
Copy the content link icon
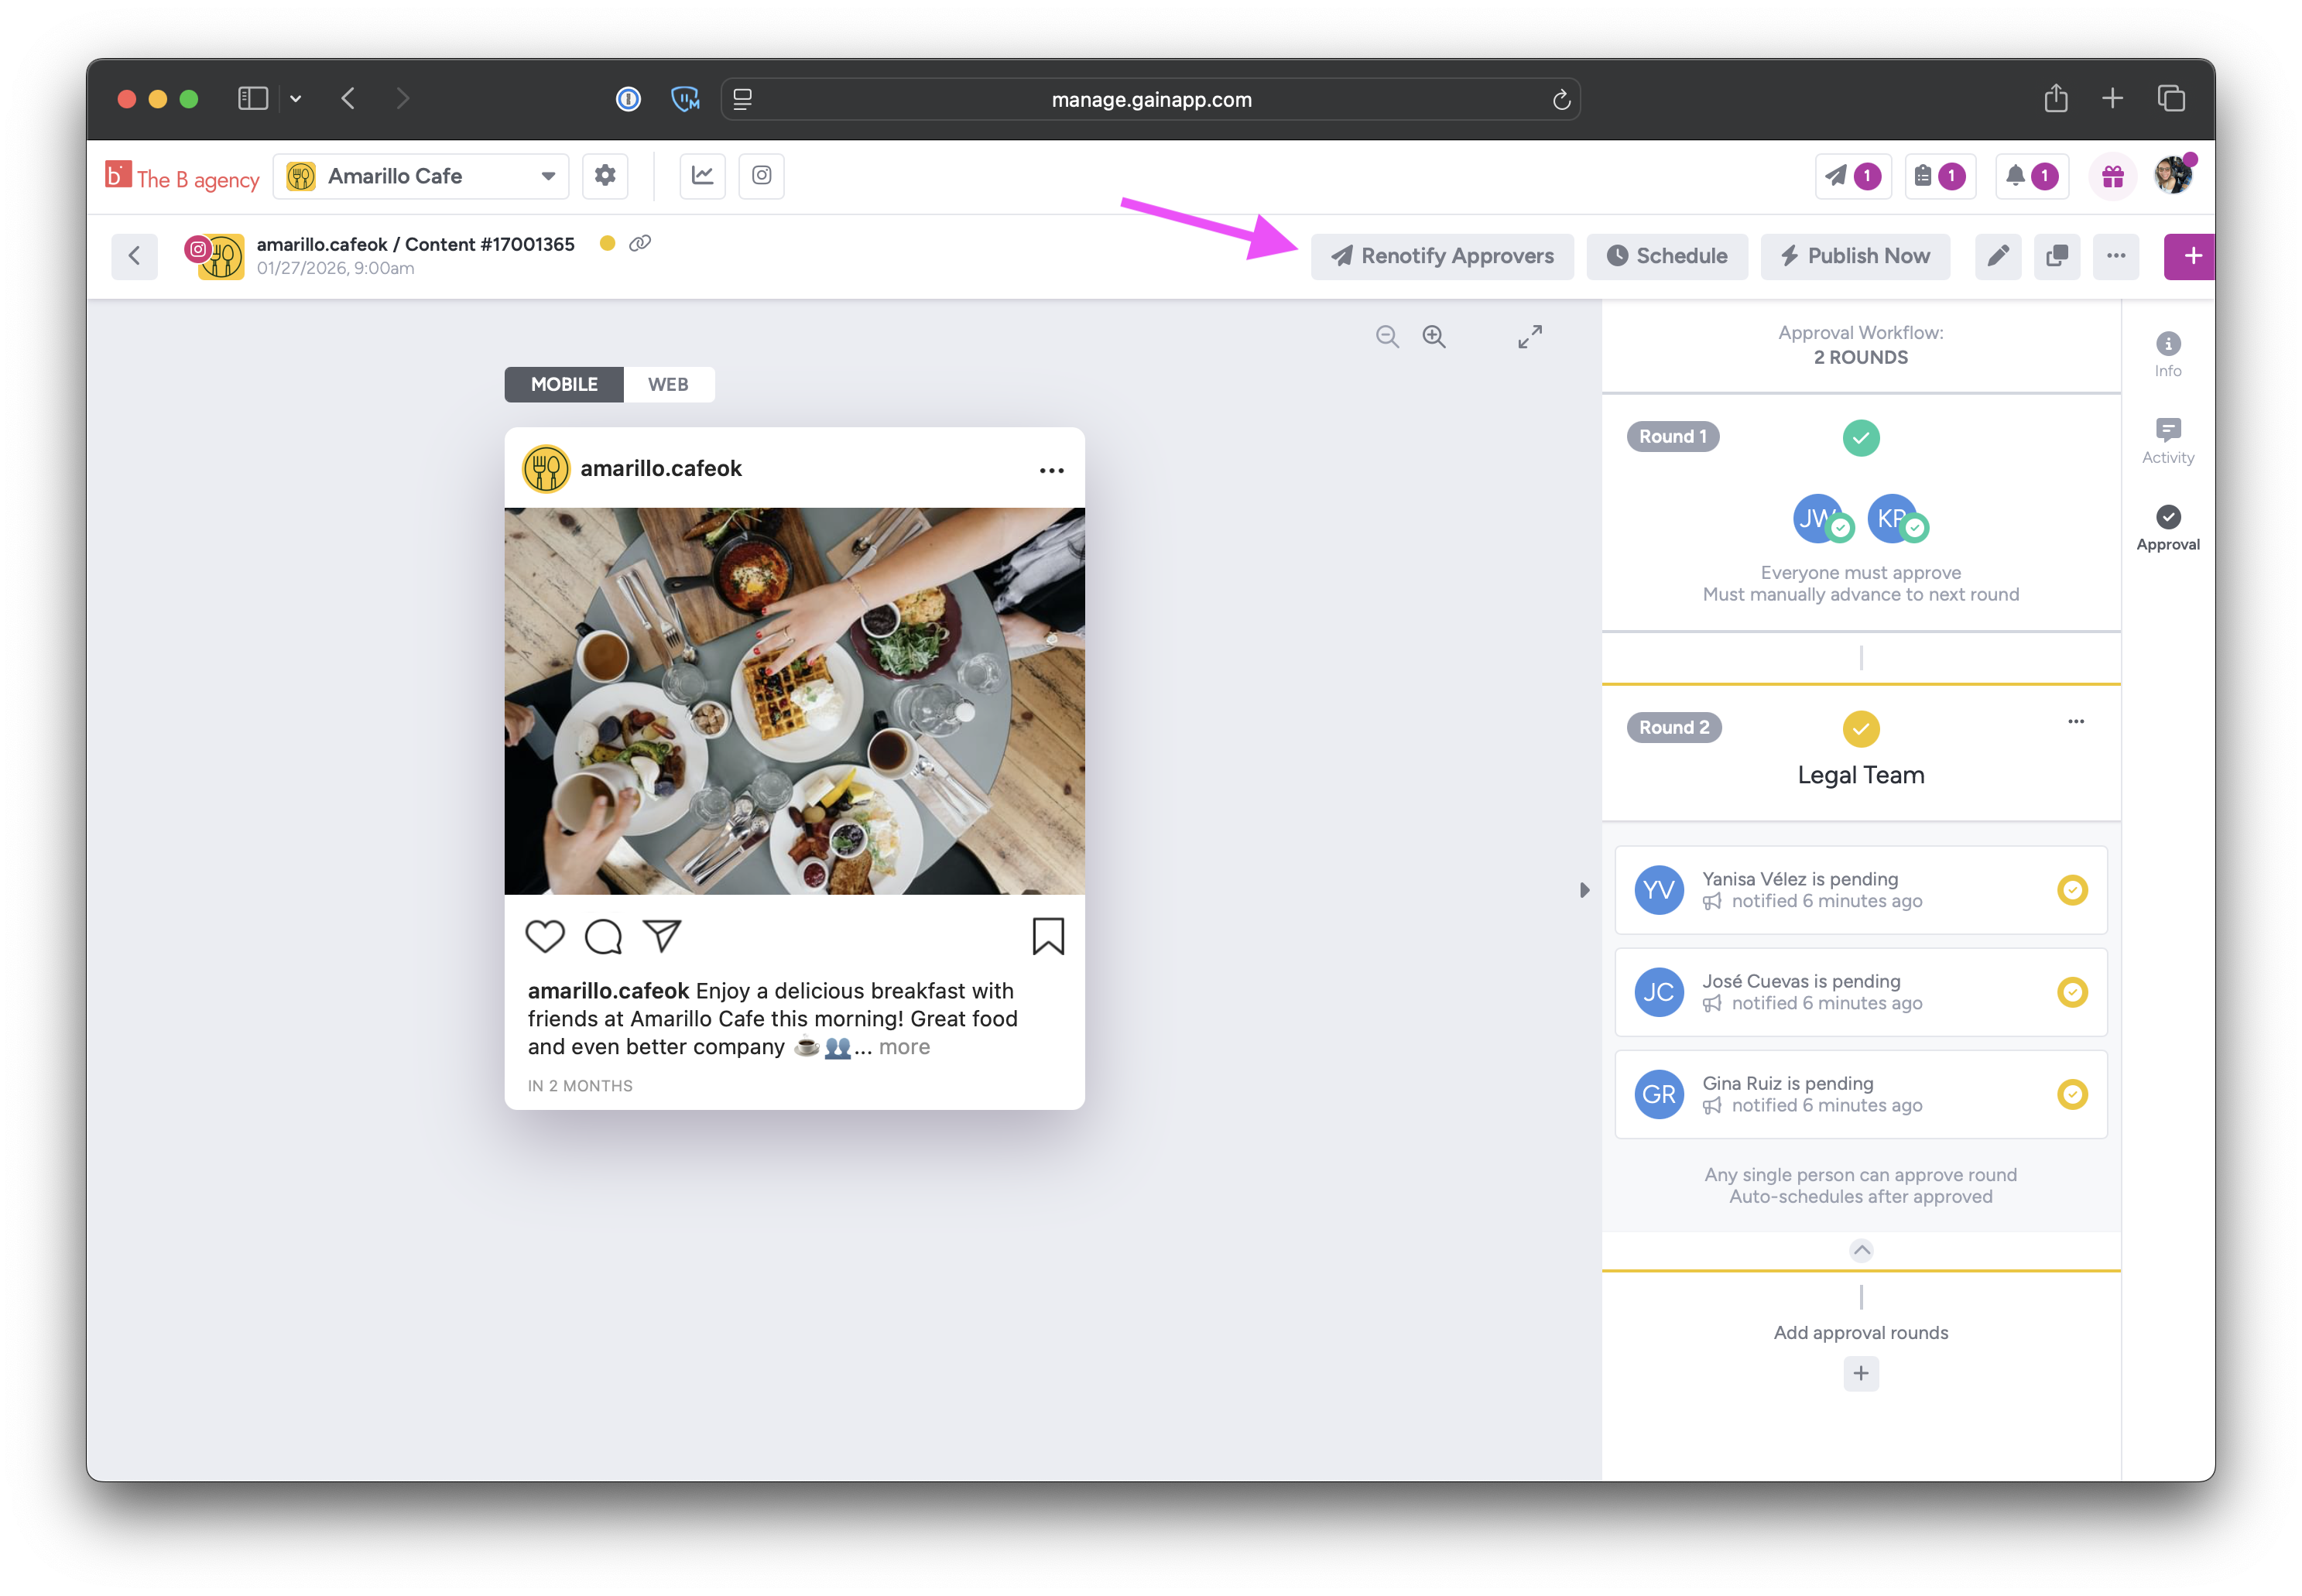(x=640, y=243)
